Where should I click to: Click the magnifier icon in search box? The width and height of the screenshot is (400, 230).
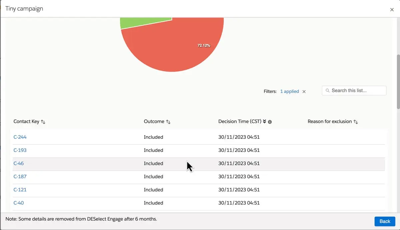328,90
